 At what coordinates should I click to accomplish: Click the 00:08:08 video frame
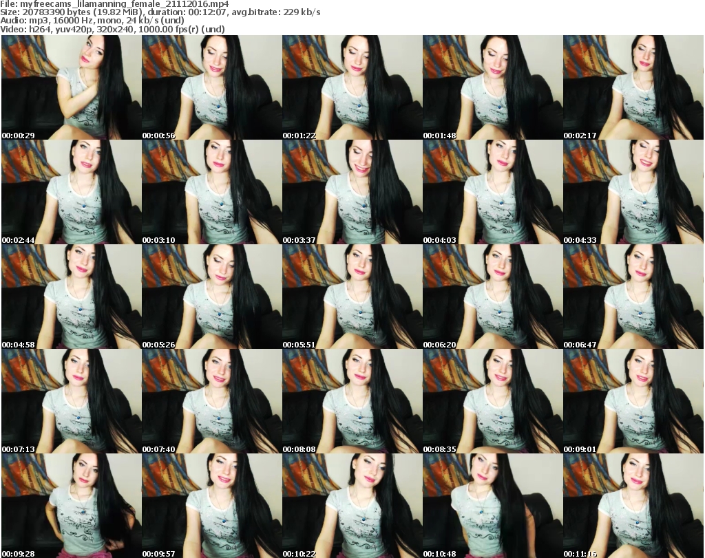(x=352, y=401)
